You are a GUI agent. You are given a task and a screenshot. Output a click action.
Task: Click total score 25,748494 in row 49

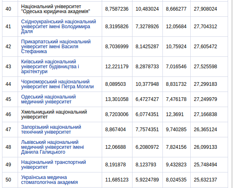click(206, 165)
